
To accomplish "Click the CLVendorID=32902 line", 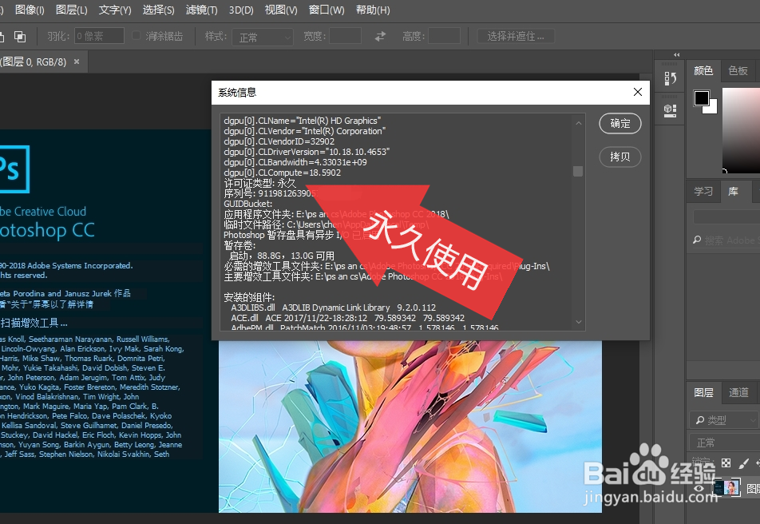I will (279, 141).
